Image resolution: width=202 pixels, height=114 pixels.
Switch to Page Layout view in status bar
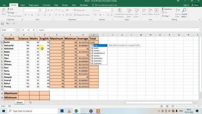[167, 106]
